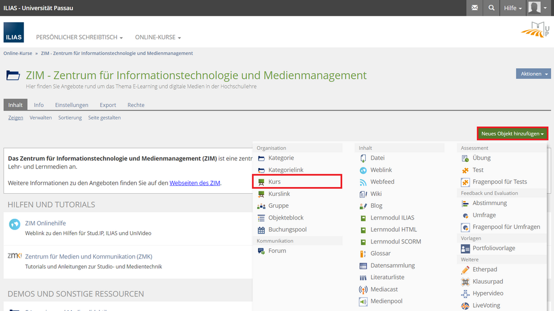This screenshot has width=554, height=311.
Task: Click the Kurs icon in Organisation list
Action: [x=261, y=182]
